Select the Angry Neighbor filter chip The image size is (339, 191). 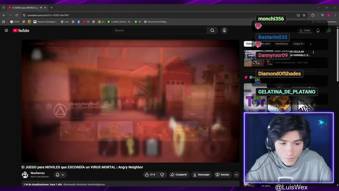coord(299,44)
